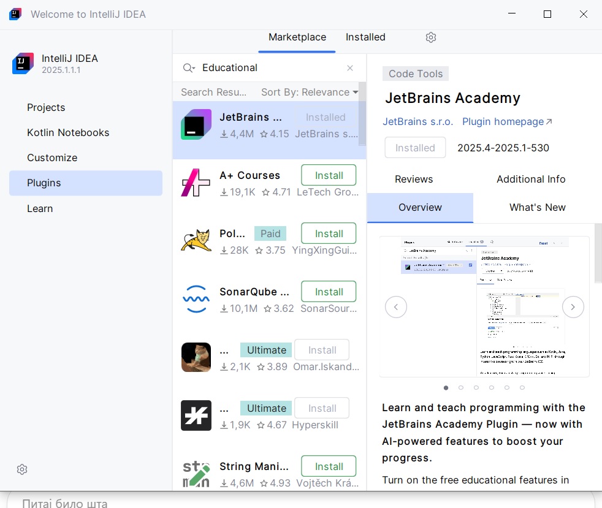Click the plugins settings gear icon
Screen dimensions: 602x508
click(x=431, y=37)
